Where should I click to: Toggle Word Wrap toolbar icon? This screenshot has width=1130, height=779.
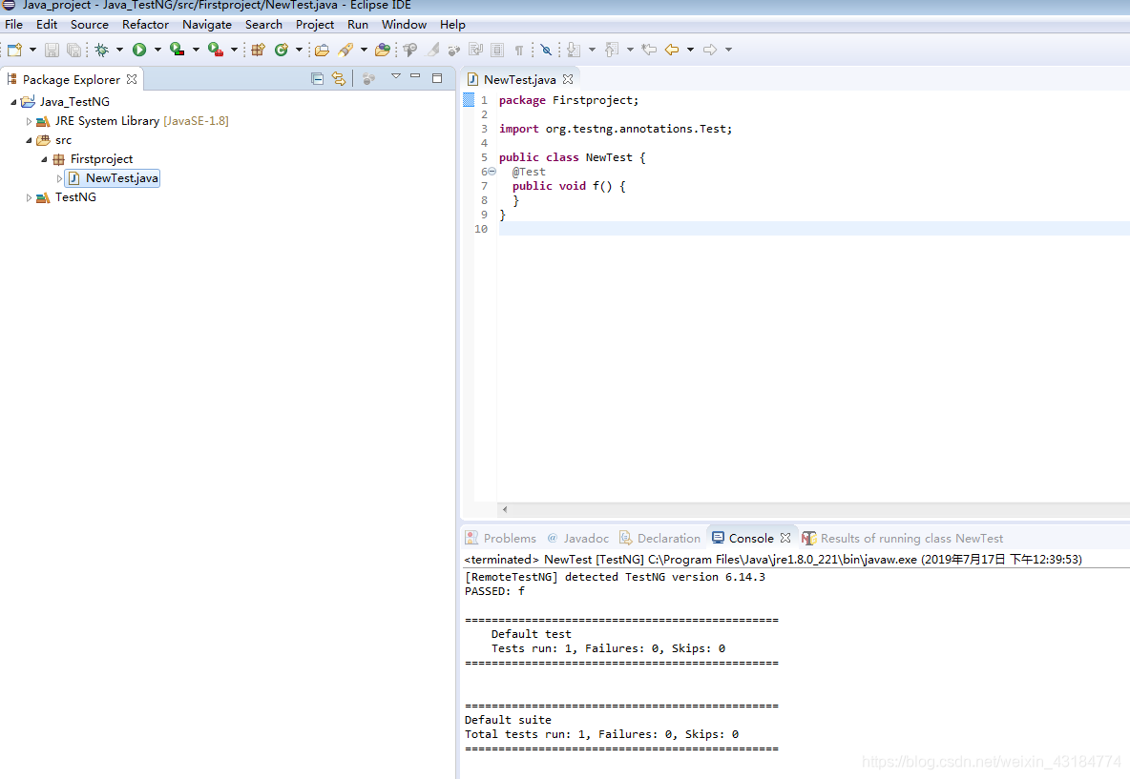(475, 50)
